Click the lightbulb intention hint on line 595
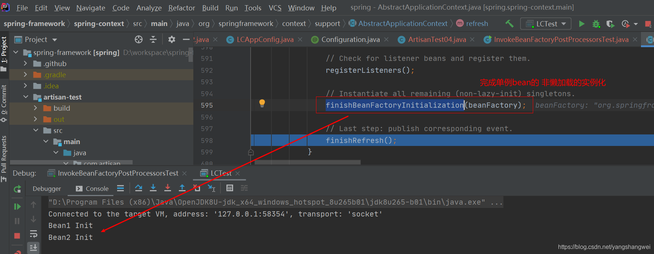 click(x=262, y=103)
